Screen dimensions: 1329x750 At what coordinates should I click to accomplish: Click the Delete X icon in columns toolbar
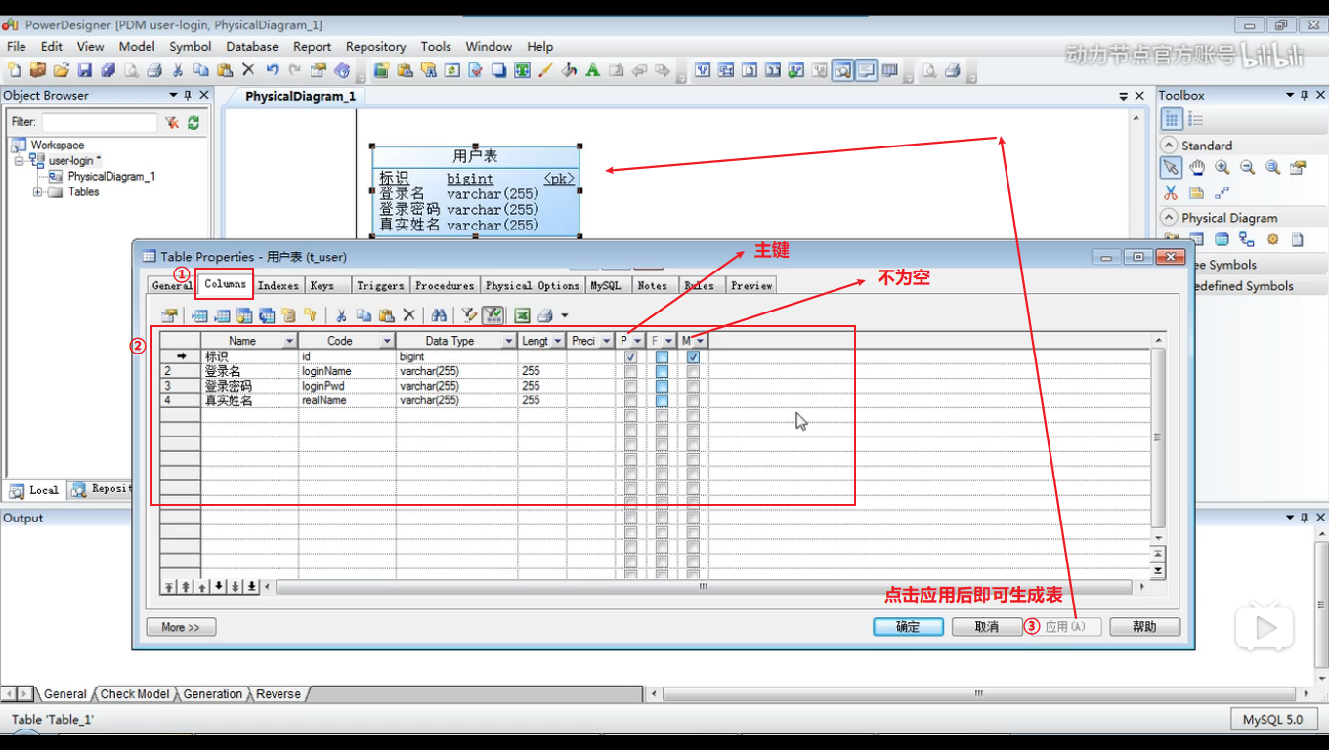(408, 315)
